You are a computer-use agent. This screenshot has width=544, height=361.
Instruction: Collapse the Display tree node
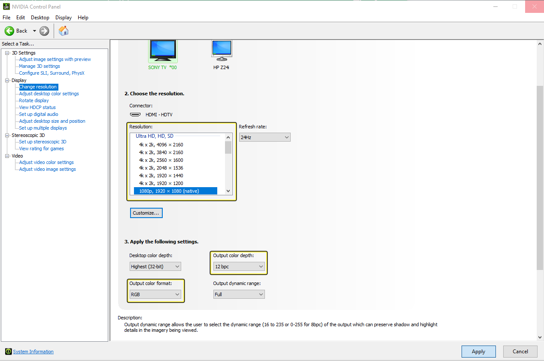[x=7, y=80]
